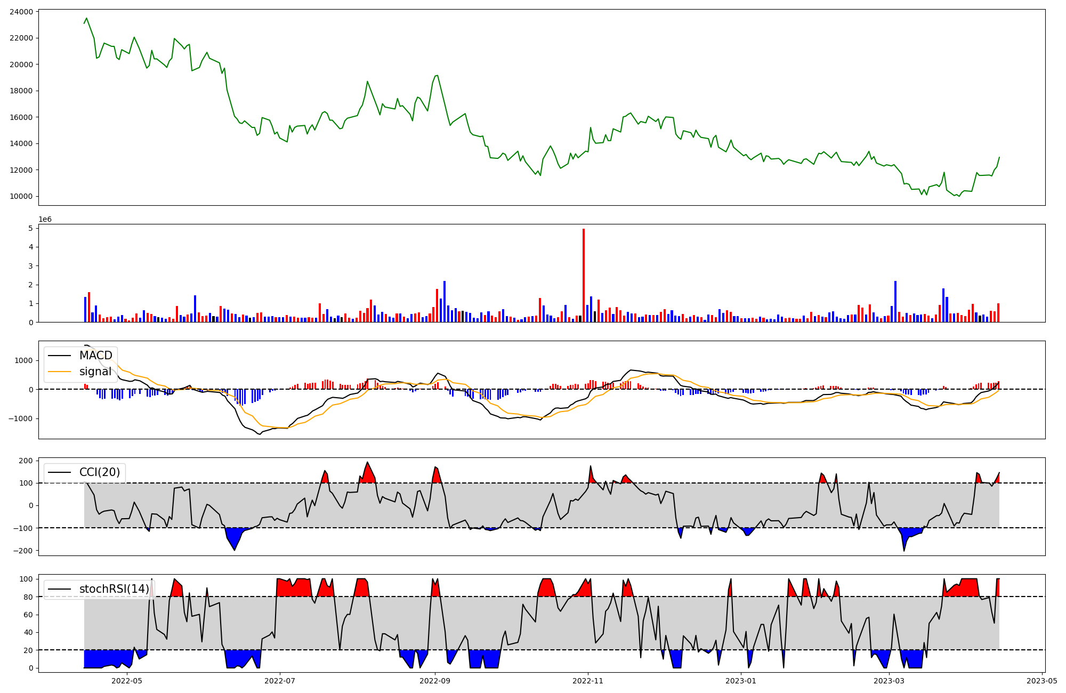
Task: Click the 2022-05 x-axis date label
Action: click(x=127, y=681)
